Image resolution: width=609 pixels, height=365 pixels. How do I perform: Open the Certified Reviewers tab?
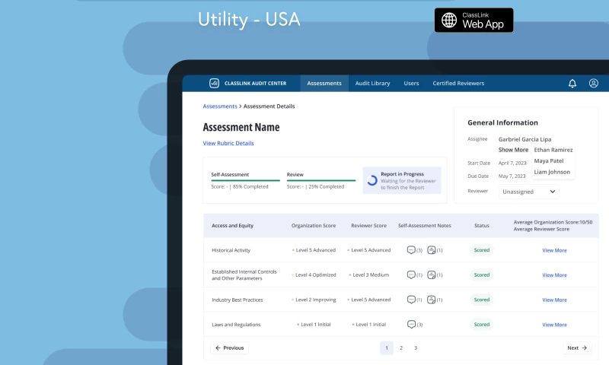[x=458, y=83]
